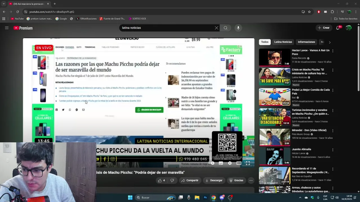Select the Latina Noticias filter chip
This screenshot has width=360, height=202.
[283, 42]
